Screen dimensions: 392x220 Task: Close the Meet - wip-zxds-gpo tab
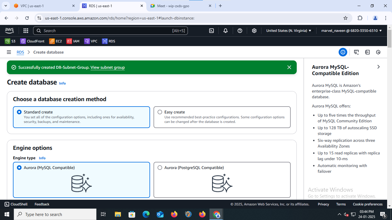tap(210, 6)
